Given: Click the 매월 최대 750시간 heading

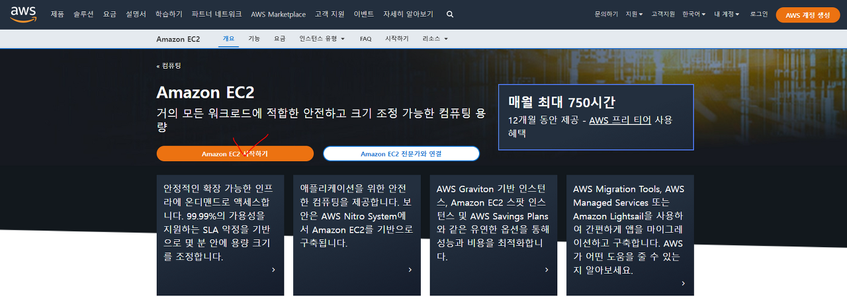Looking at the screenshot, I should [x=562, y=102].
